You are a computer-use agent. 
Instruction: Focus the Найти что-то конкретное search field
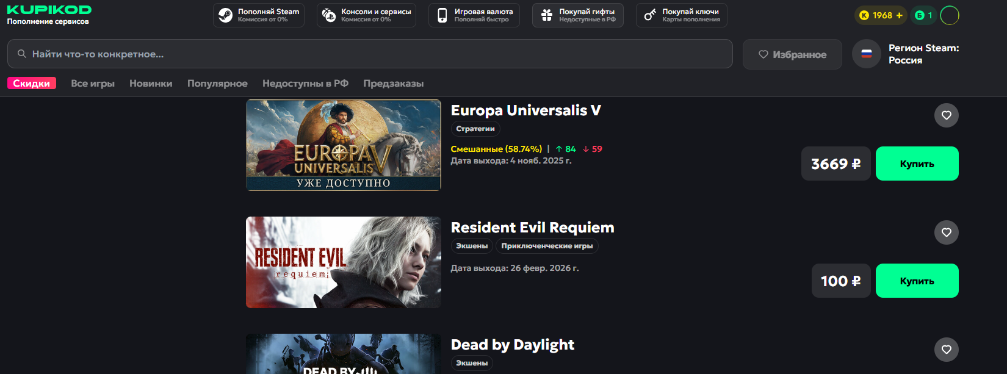pos(370,54)
